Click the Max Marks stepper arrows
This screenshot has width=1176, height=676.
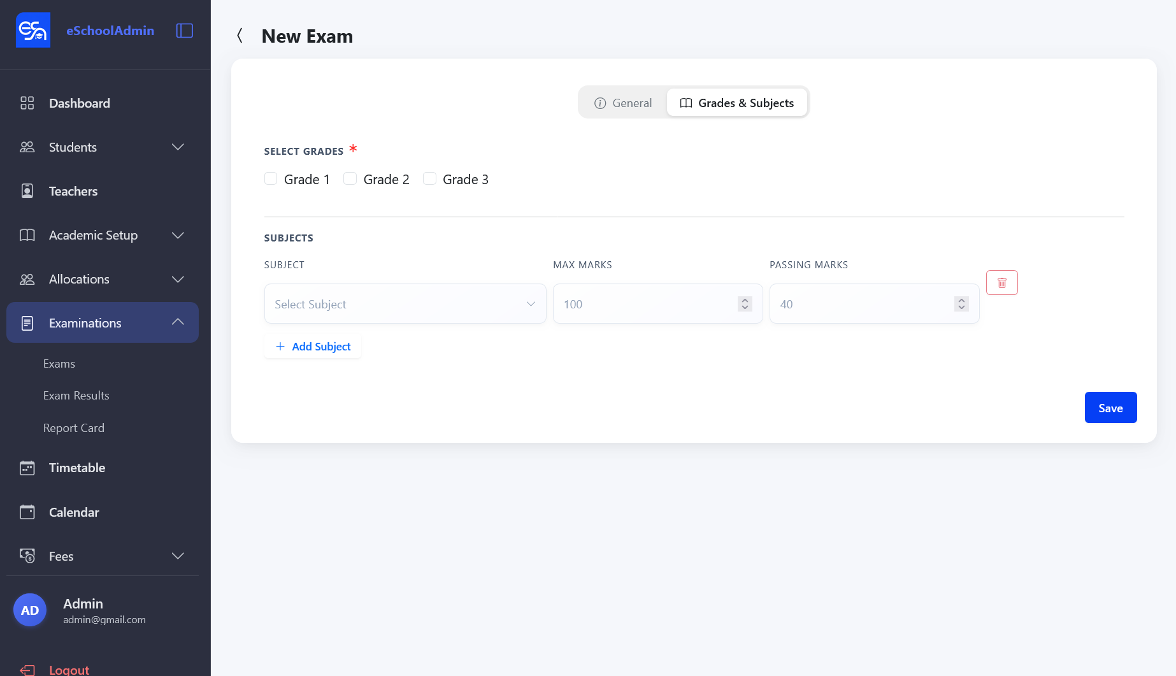click(745, 304)
